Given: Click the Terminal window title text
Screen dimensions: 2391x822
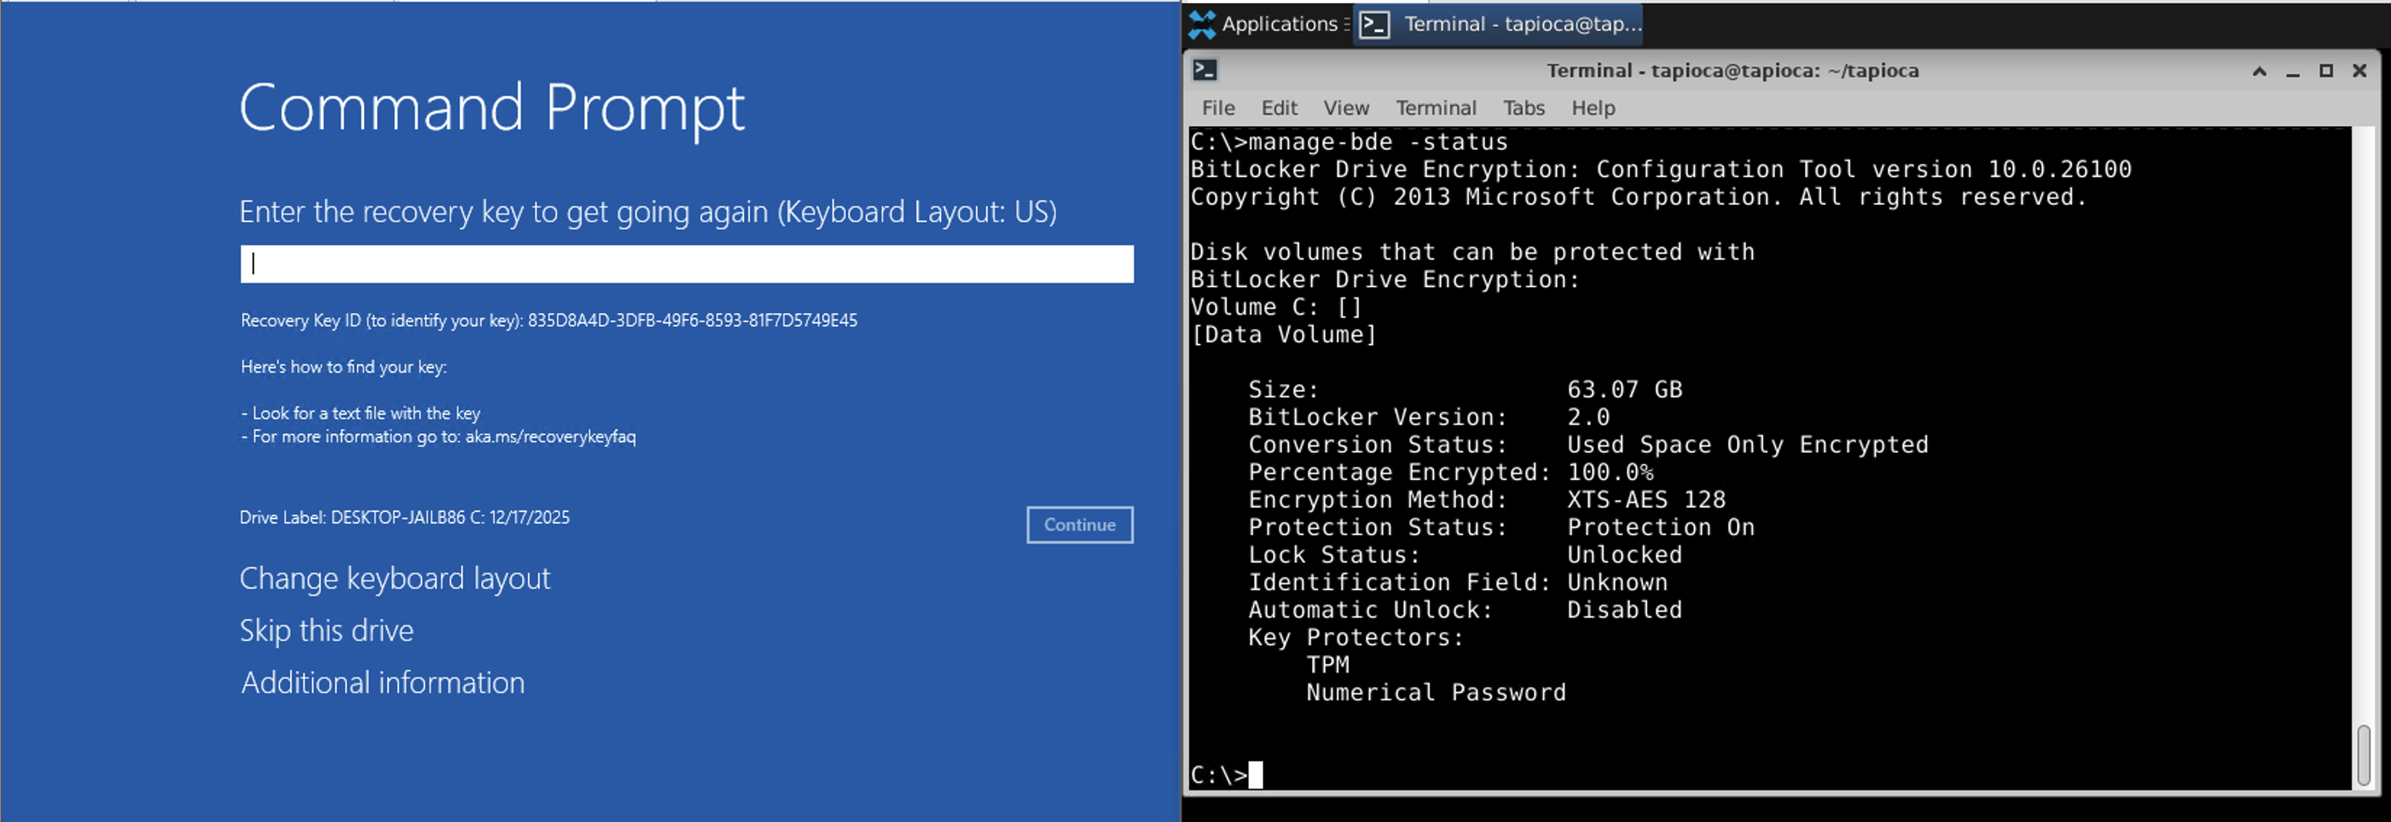Looking at the screenshot, I should (1732, 70).
